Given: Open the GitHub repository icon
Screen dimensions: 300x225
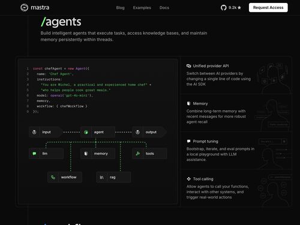Looking at the screenshot, I should (223, 8).
